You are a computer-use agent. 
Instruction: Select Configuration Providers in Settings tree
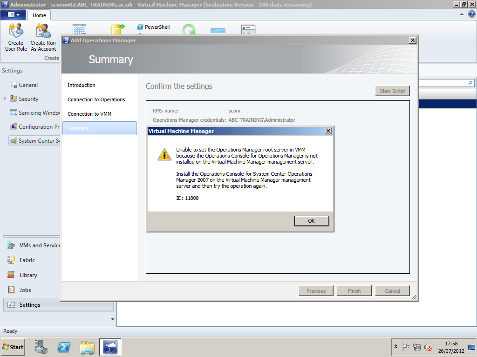(34, 127)
